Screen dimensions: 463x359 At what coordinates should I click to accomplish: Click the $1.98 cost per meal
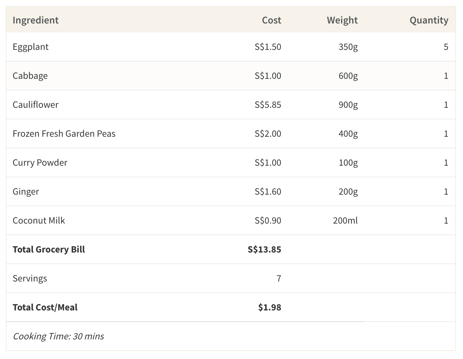pos(269,308)
